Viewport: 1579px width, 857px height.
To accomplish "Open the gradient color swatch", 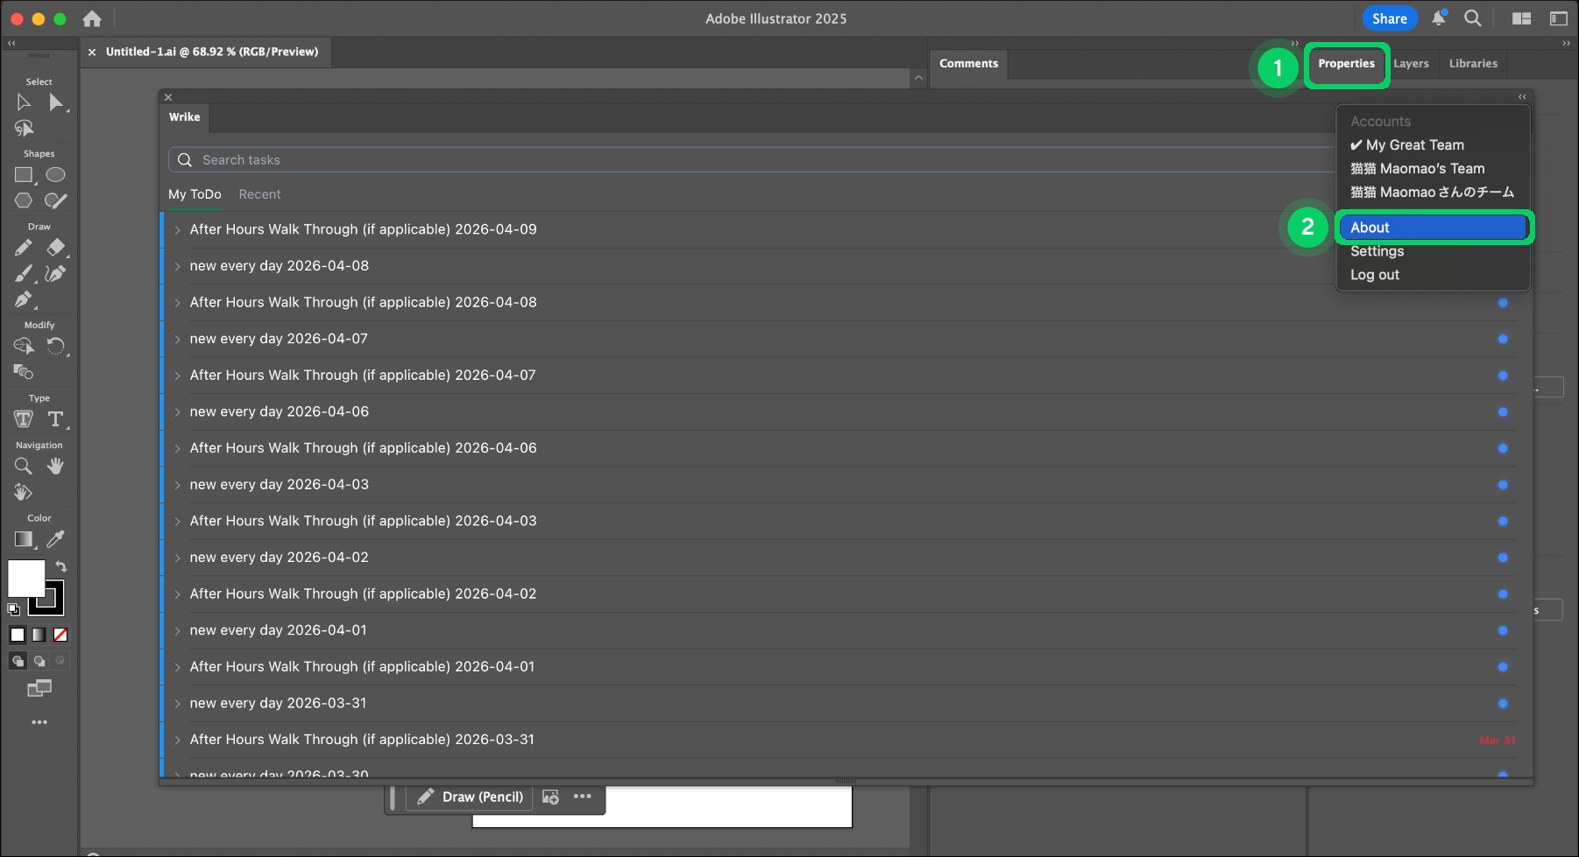I will [39, 635].
